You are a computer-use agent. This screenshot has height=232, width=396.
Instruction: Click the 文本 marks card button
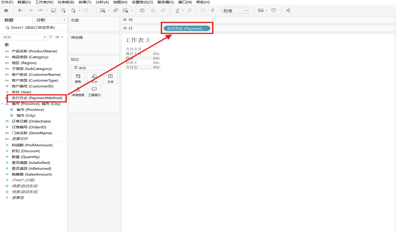pyautogui.click(x=110, y=78)
